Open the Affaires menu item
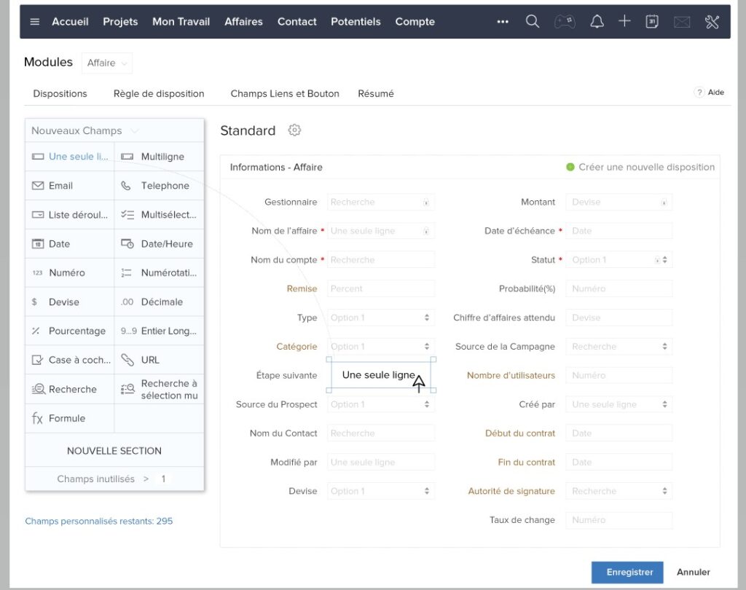The height and width of the screenshot is (590, 746). pyautogui.click(x=243, y=22)
